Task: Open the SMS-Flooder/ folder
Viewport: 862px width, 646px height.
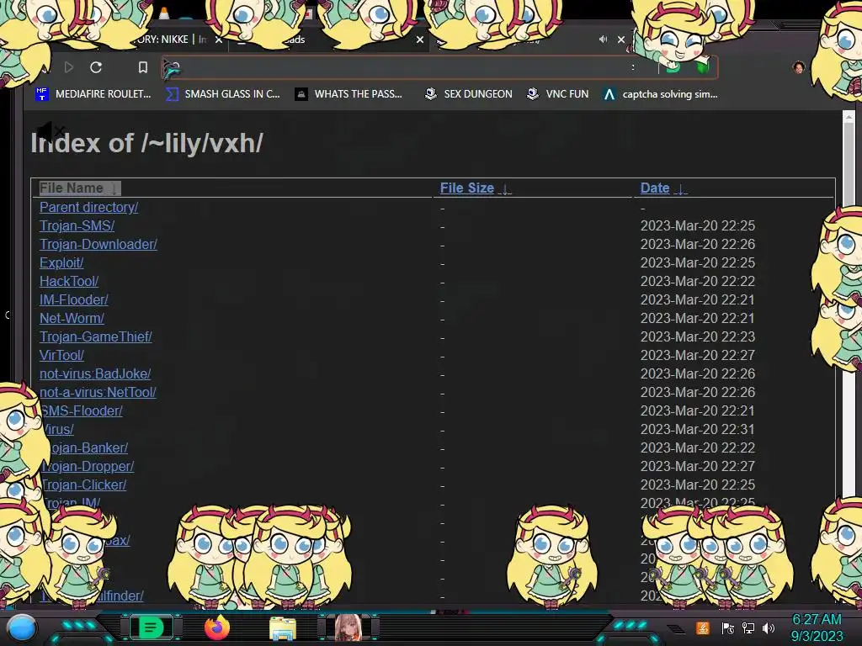Action: tap(82, 410)
